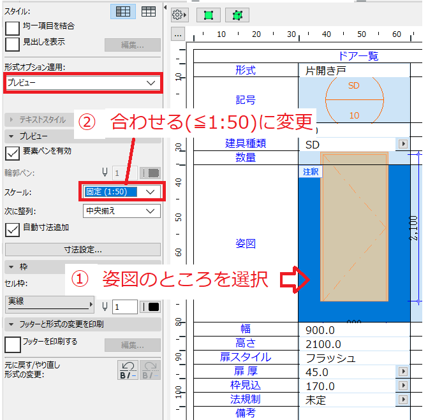The width and height of the screenshot is (428, 420).
Task: Open the プレビュー format option dropdown
Action: pyautogui.click(x=83, y=83)
